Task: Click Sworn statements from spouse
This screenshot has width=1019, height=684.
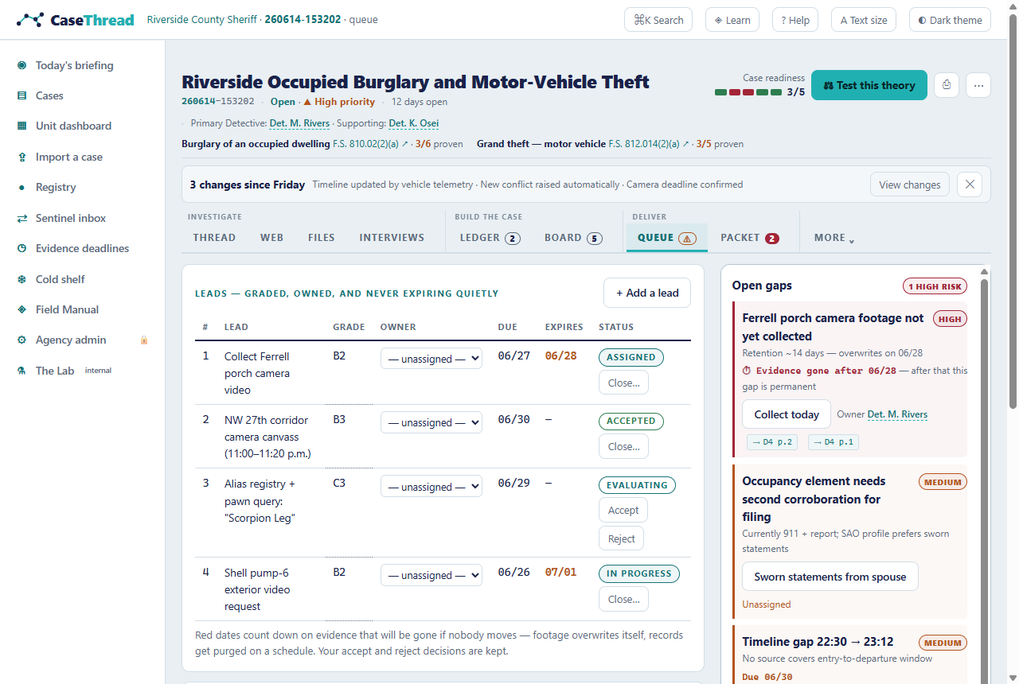Action: tap(830, 577)
